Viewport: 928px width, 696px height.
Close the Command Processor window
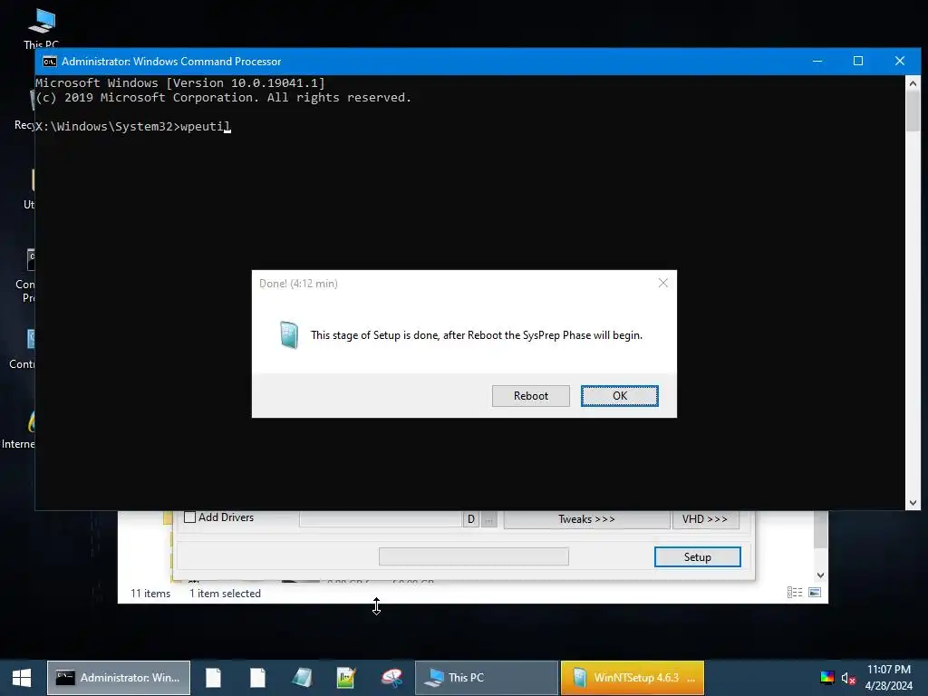[x=900, y=61]
